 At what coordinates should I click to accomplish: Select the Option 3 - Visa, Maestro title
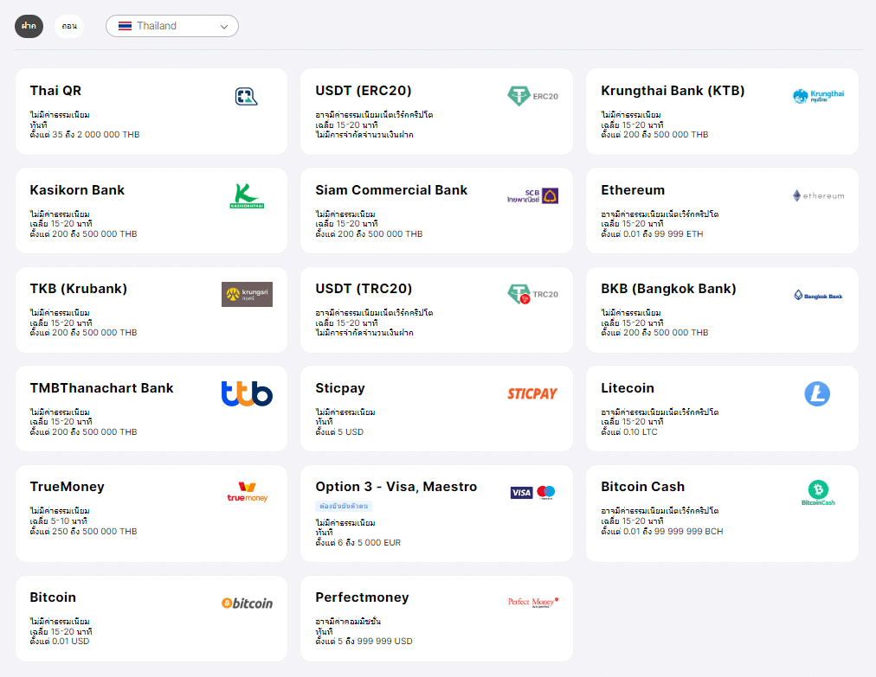click(x=396, y=487)
